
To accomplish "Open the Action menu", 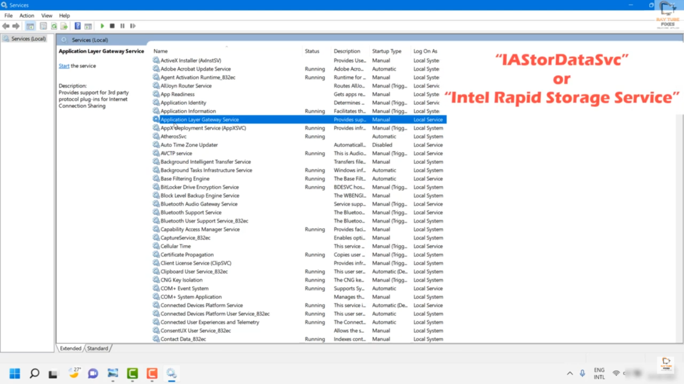I will tap(27, 15).
